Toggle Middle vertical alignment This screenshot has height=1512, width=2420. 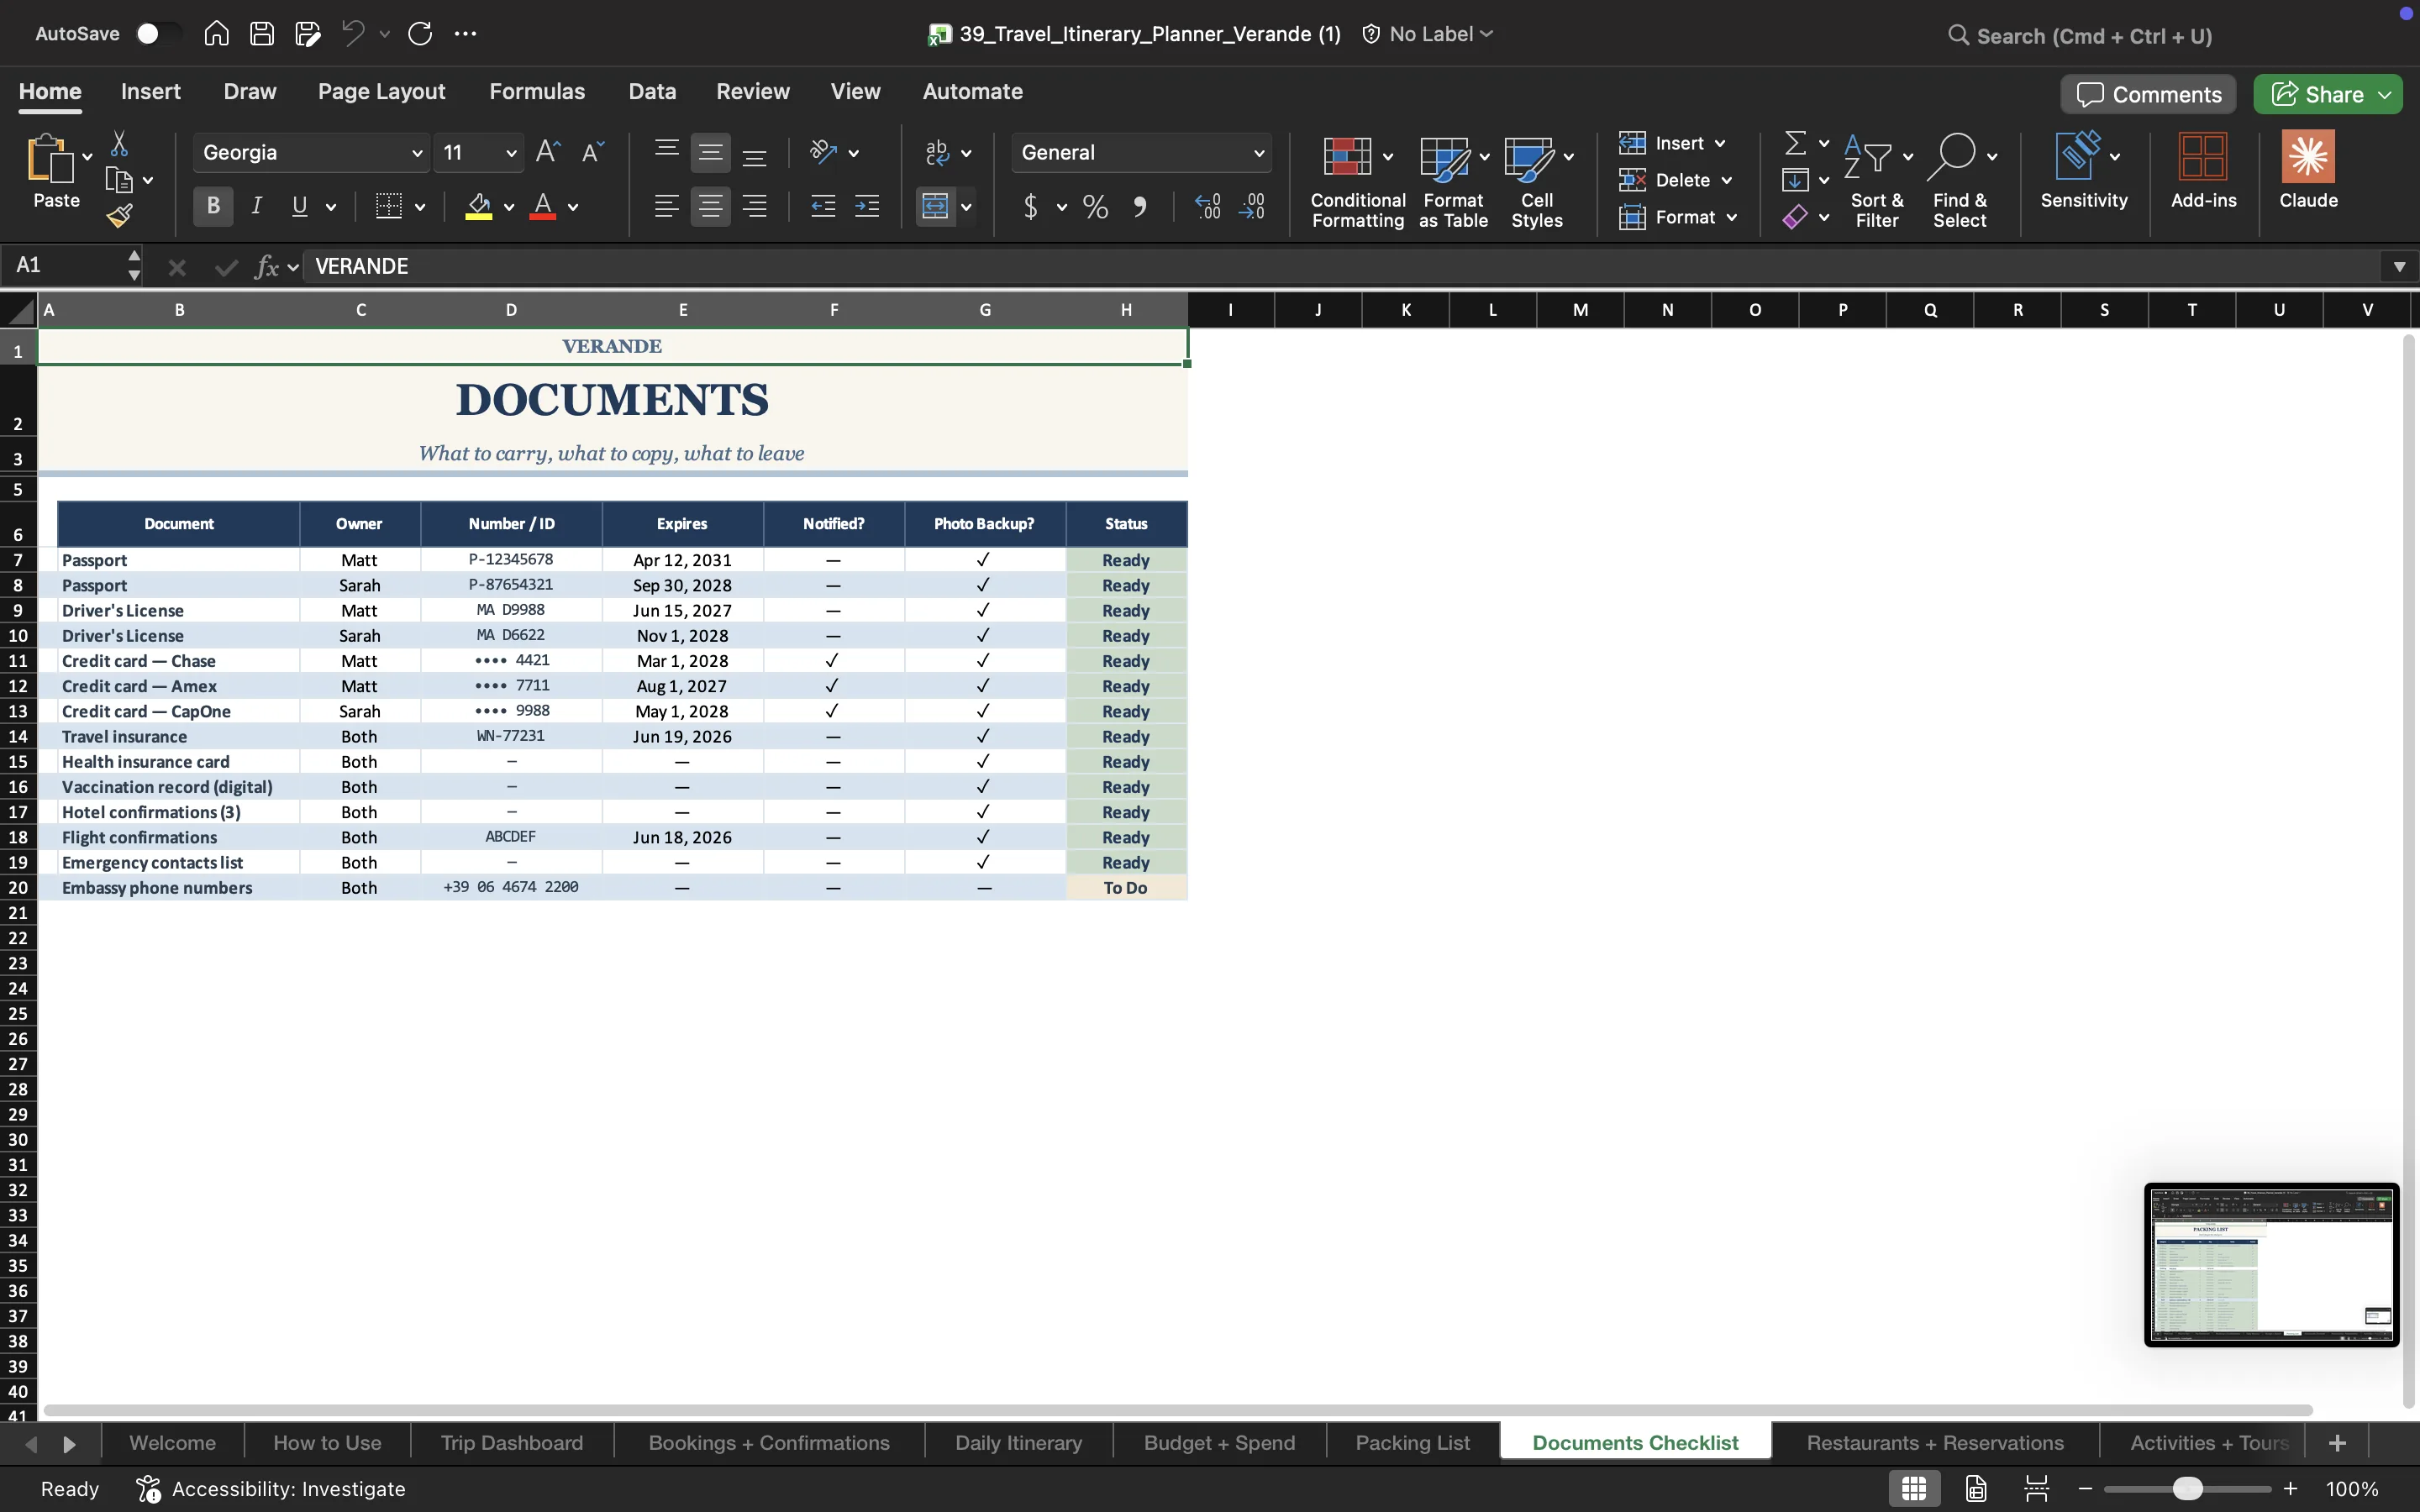point(710,153)
